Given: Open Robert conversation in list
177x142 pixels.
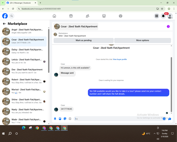Looking at the screenshot, I should tap(24, 81).
